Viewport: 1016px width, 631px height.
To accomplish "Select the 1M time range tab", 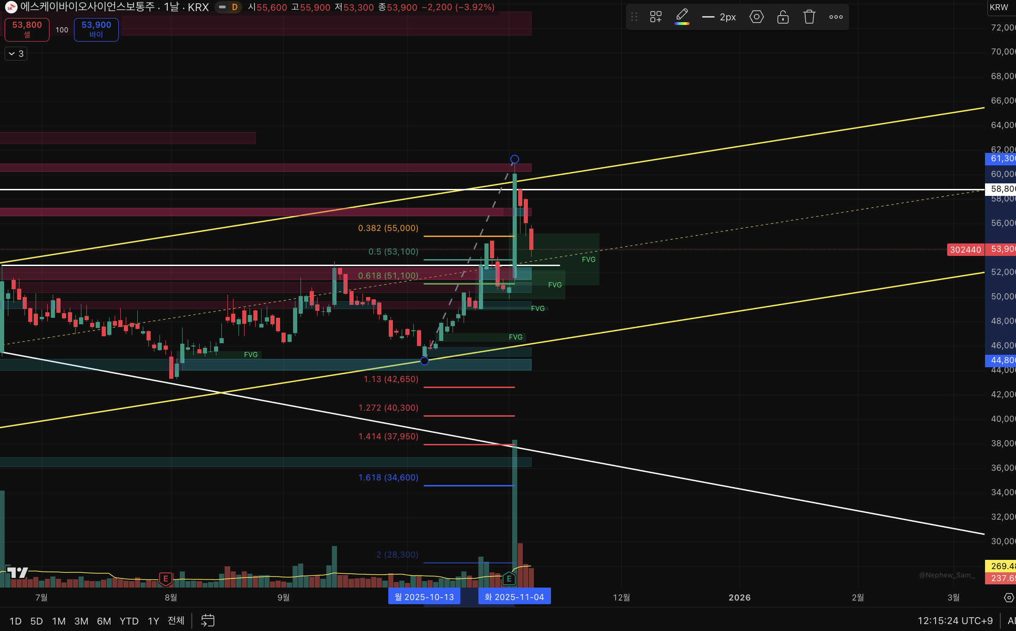I will click(59, 621).
